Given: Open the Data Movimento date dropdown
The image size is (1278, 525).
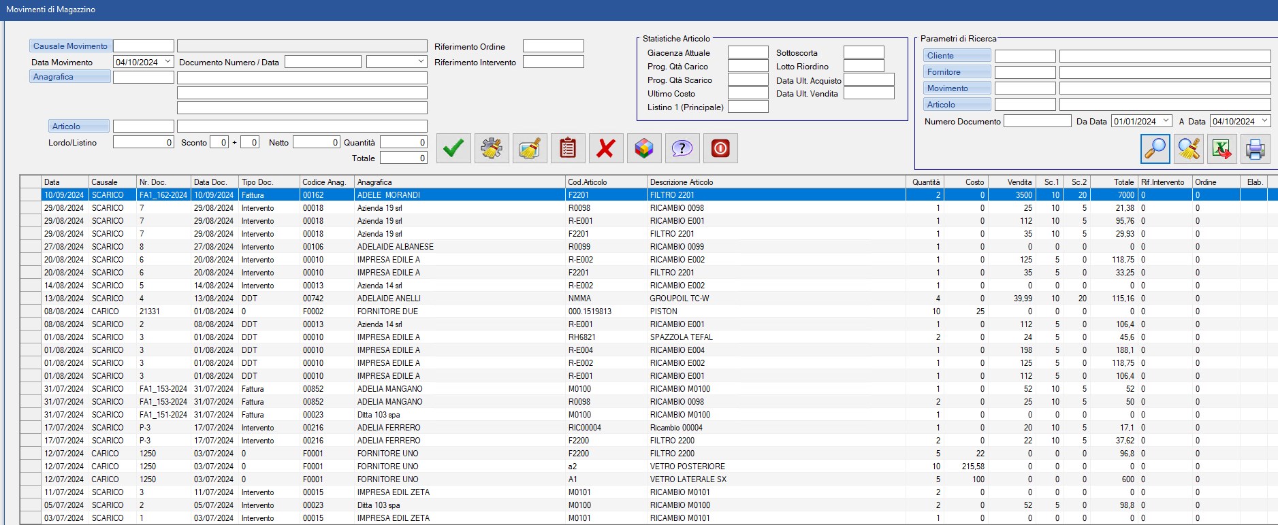Looking at the screenshot, I should click(x=167, y=62).
